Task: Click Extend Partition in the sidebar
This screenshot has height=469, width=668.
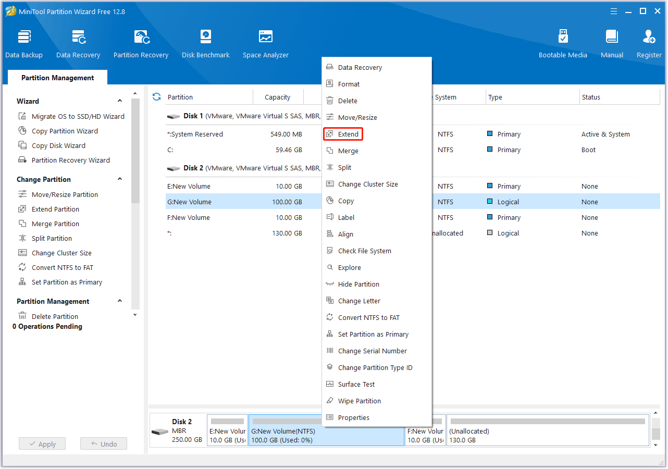Action: (x=49, y=209)
